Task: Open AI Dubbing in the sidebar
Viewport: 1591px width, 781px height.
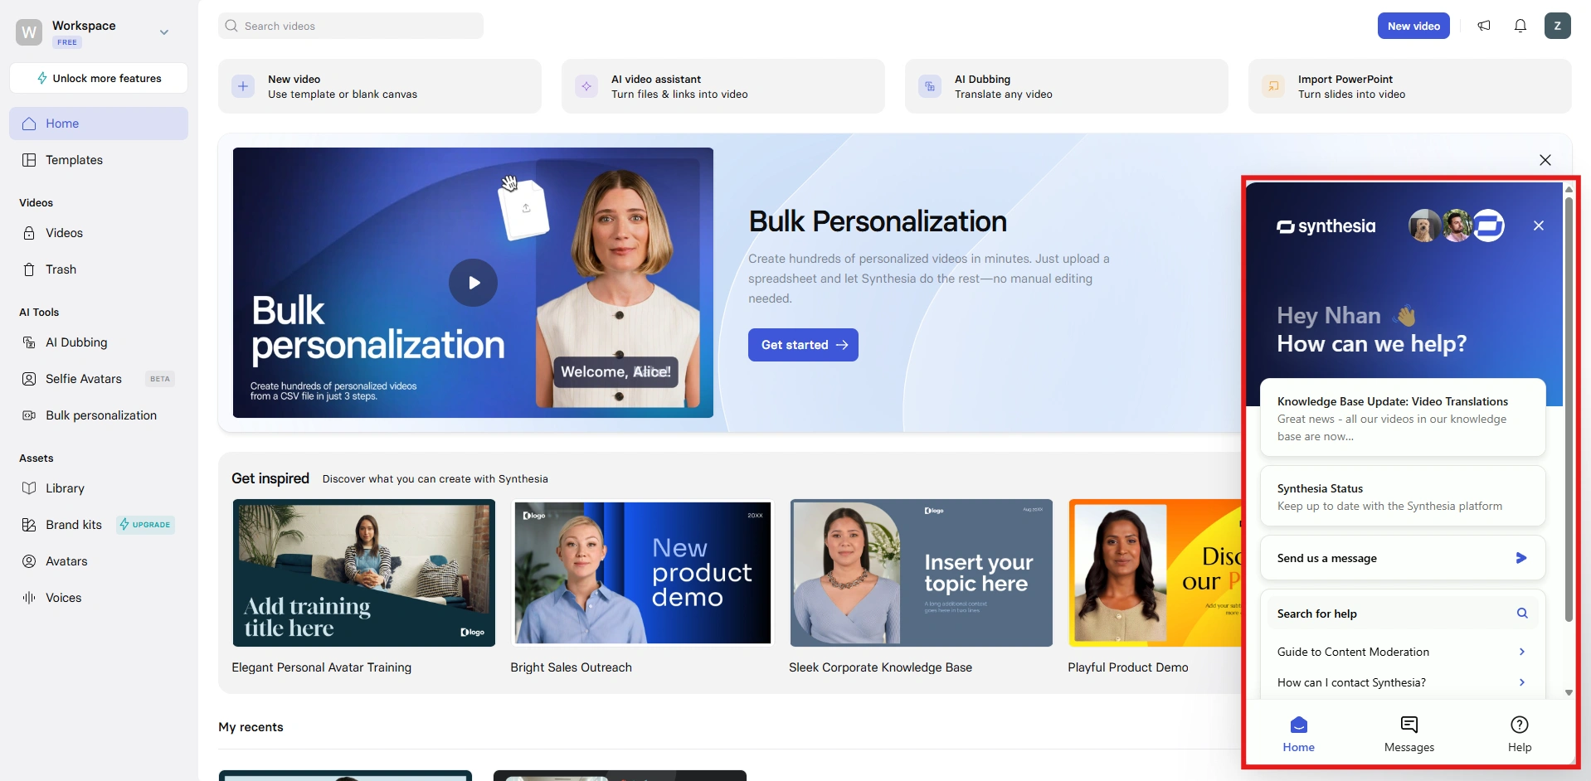Action: point(99,342)
